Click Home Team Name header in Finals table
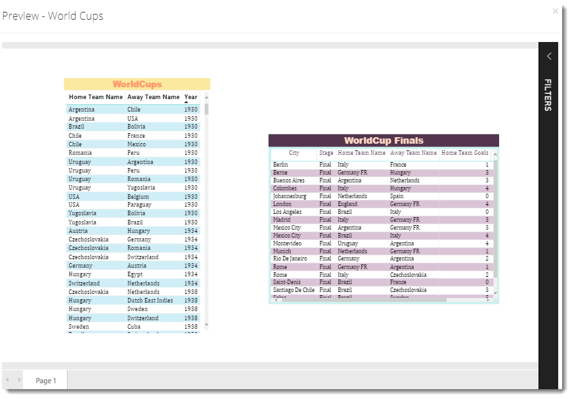The width and height of the screenshot is (572, 399). pyautogui.click(x=361, y=153)
